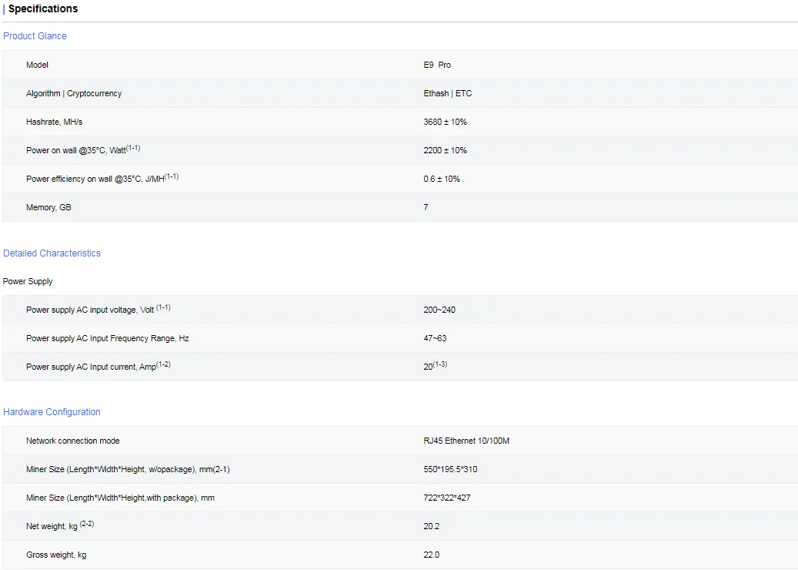The image size is (798, 570).
Task: Click the Memory, GB row label
Action: pos(48,208)
